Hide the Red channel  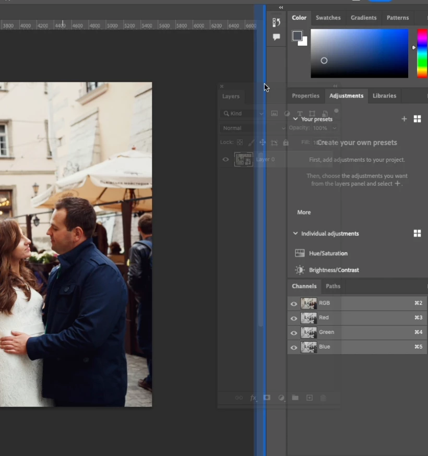coord(294,318)
